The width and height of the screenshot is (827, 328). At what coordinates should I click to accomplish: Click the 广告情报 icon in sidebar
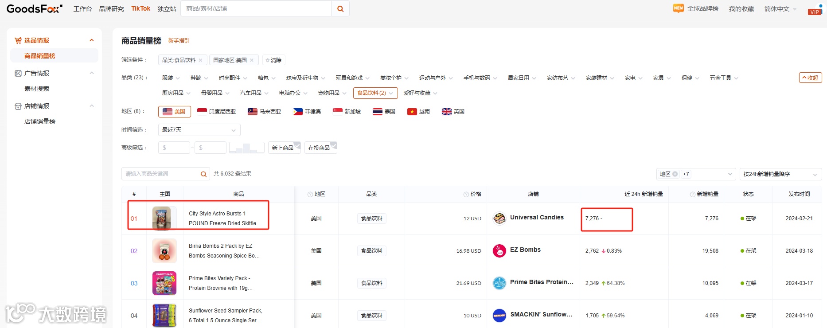[18, 73]
